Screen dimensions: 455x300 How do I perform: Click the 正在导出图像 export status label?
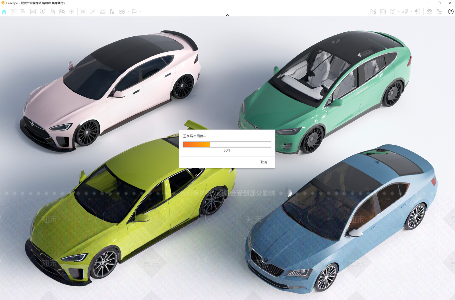(x=195, y=136)
